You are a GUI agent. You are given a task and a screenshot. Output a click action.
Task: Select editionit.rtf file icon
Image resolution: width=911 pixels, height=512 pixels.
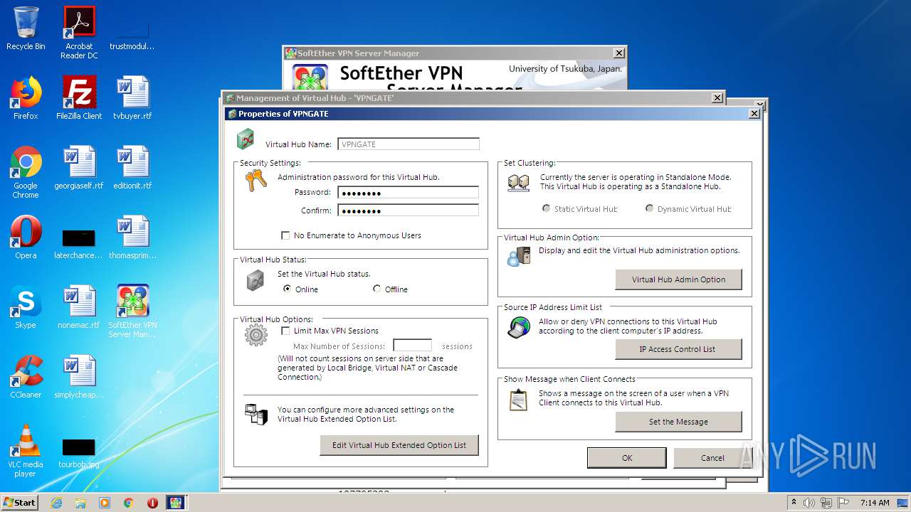132,168
